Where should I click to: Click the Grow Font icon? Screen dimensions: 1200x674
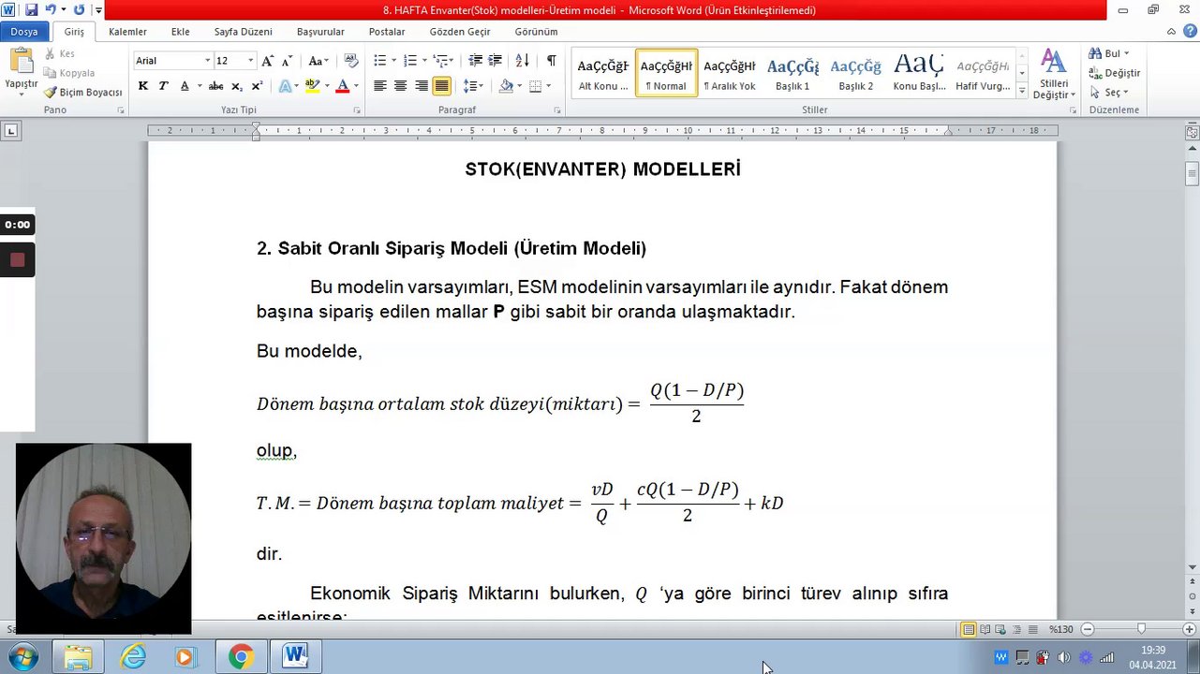[268, 61]
